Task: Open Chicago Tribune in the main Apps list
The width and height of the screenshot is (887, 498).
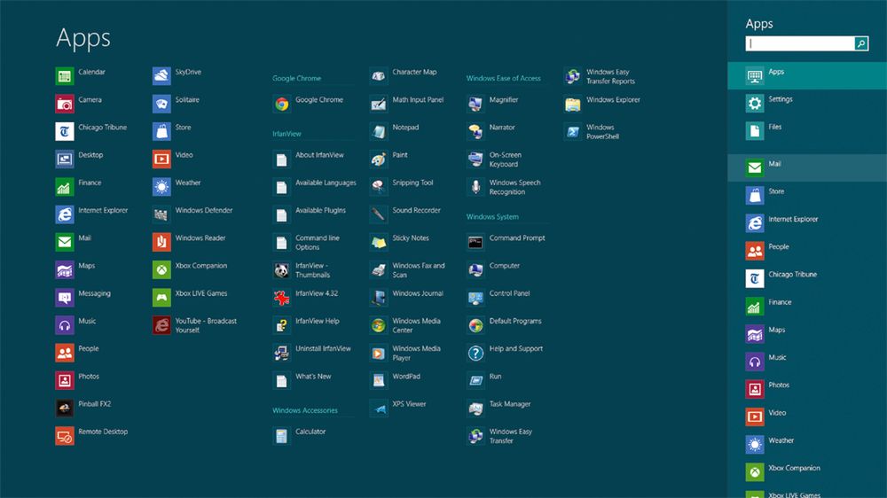Action: tap(65, 131)
